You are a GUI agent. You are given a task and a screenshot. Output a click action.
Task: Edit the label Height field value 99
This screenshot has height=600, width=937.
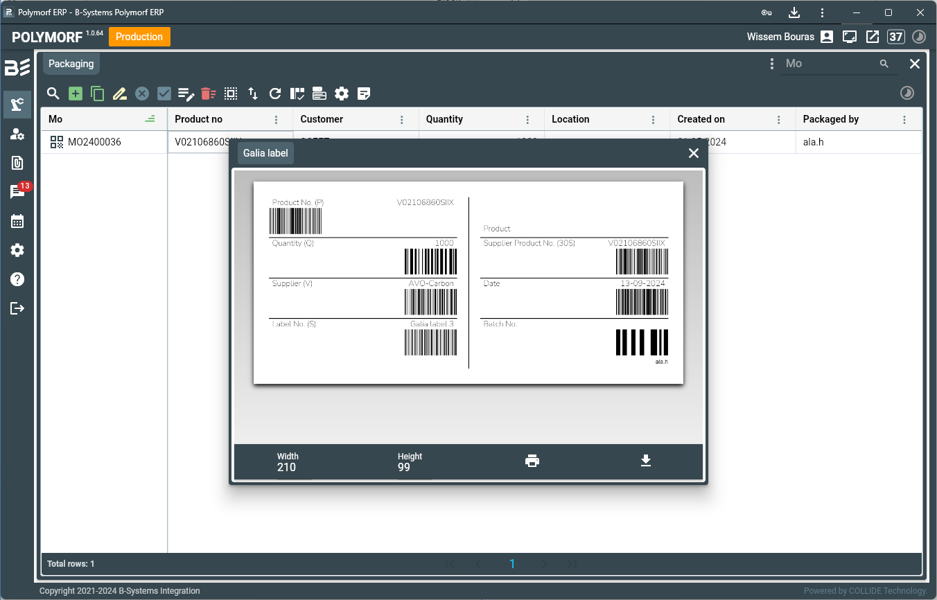tap(414, 467)
